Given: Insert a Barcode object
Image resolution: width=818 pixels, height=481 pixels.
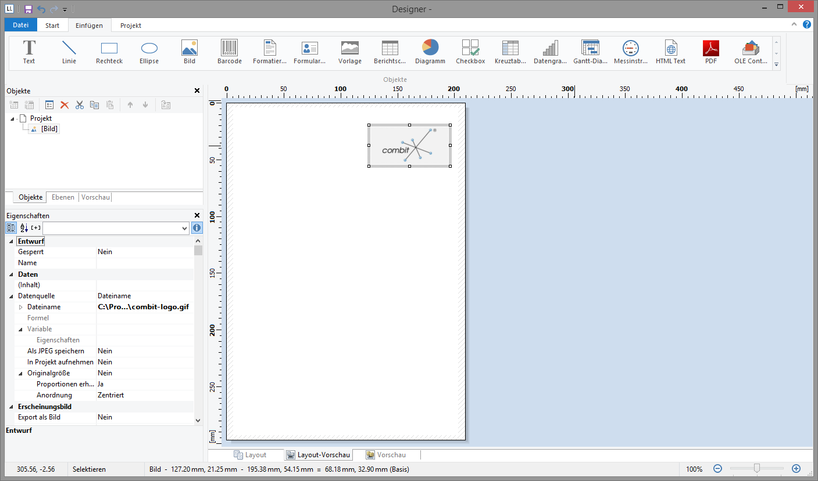Looking at the screenshot, I should (x=229, y=52).
